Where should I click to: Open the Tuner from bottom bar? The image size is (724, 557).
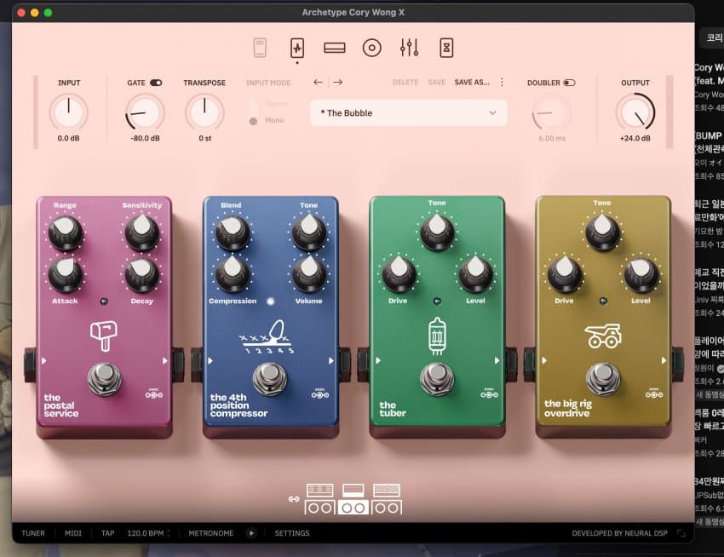pos(33,533)
